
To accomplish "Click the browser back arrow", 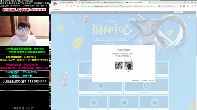I will (60, 6).
